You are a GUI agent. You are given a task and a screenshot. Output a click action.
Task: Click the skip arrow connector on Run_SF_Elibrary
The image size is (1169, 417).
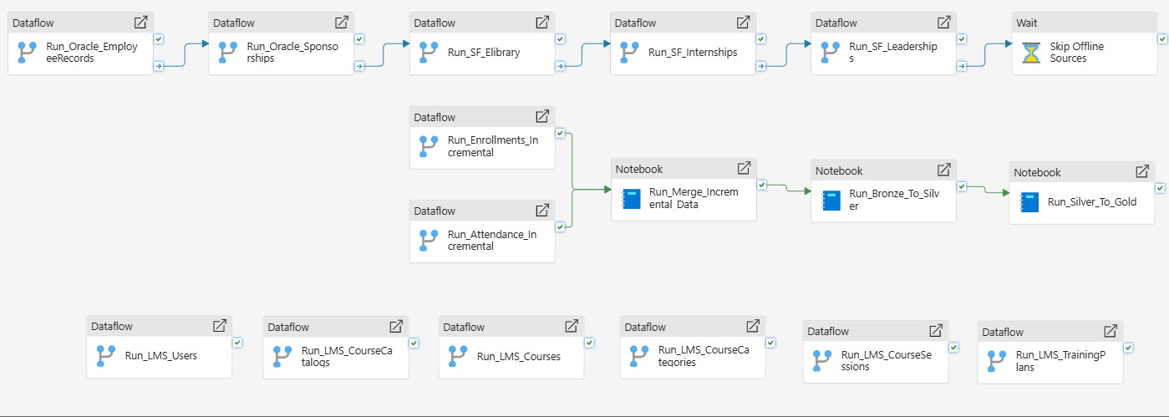(x=560, y=66)
